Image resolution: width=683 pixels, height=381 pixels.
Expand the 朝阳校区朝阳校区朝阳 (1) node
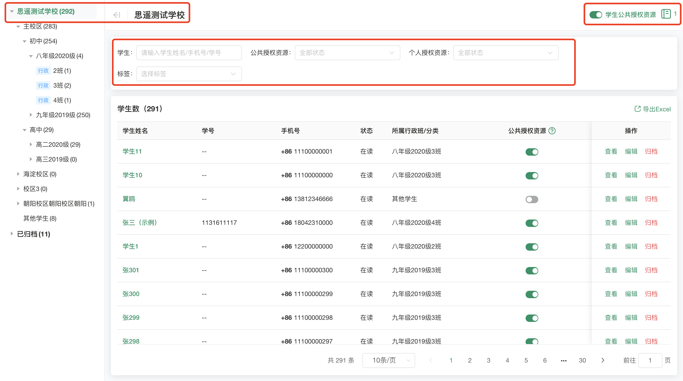[18, 203]
